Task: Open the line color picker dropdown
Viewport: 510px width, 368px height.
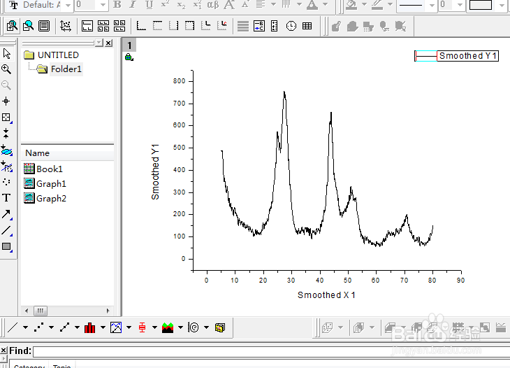Action: click(390, 5)
